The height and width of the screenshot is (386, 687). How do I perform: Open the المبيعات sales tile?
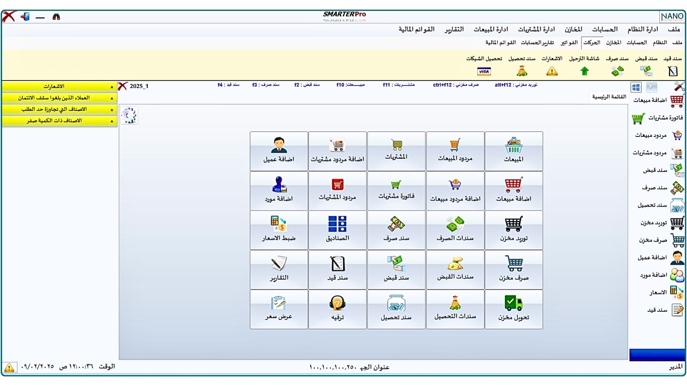tap(514, 151)
